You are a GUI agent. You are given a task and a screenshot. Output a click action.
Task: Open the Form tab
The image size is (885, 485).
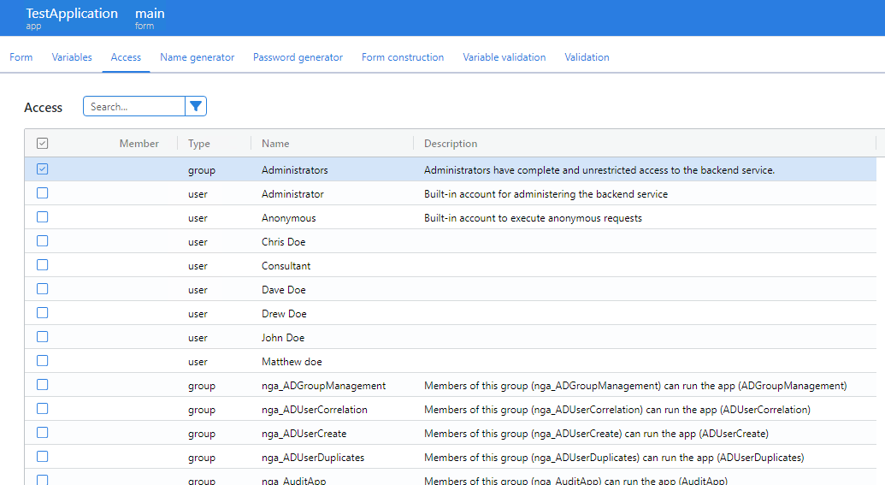[21, 57]
